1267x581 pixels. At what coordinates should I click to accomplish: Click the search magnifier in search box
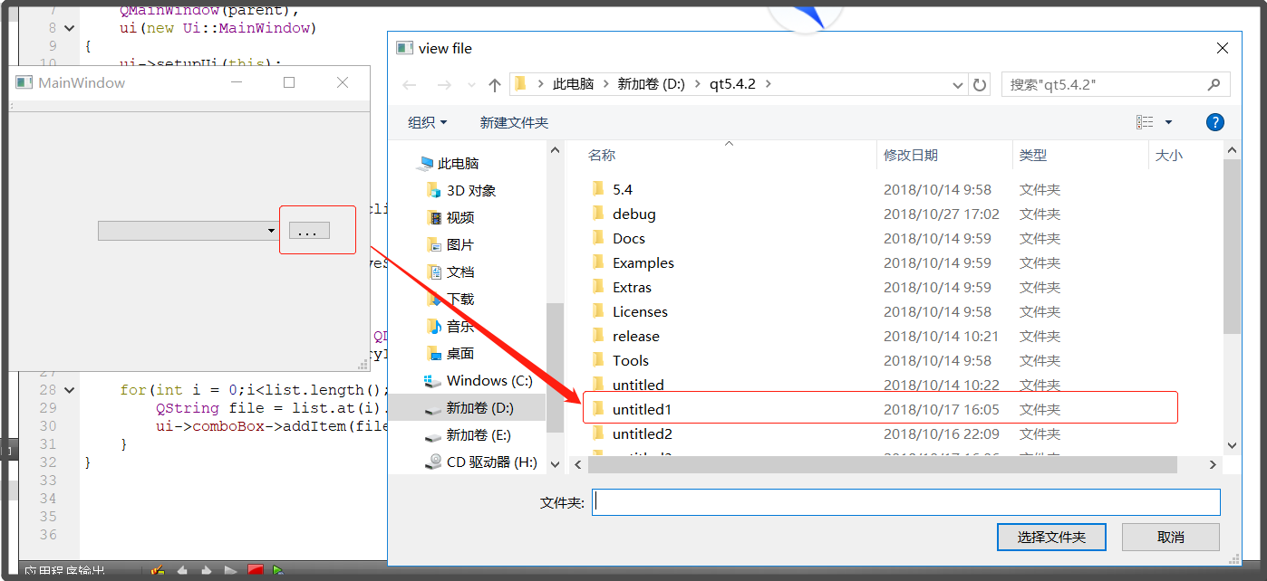[1215, 83]
